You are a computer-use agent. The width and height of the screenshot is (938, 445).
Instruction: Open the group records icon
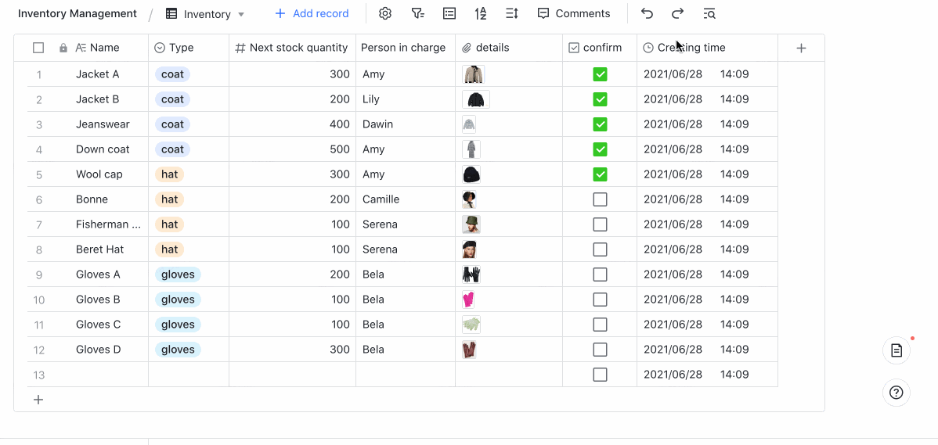point(449,13)
